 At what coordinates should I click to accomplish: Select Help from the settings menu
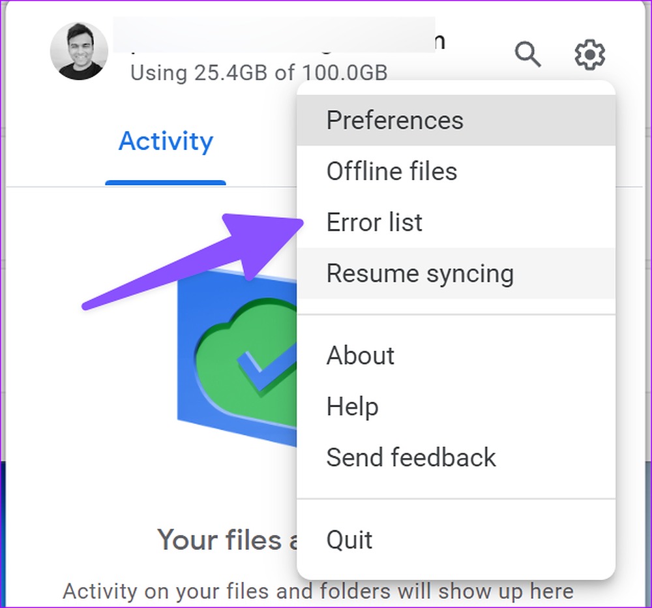[x=456, y=406]
